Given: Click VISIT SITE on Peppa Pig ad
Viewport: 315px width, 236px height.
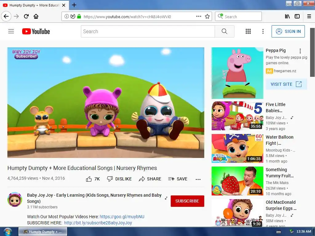Looking at the screenshot, I should tap(286, 84).
